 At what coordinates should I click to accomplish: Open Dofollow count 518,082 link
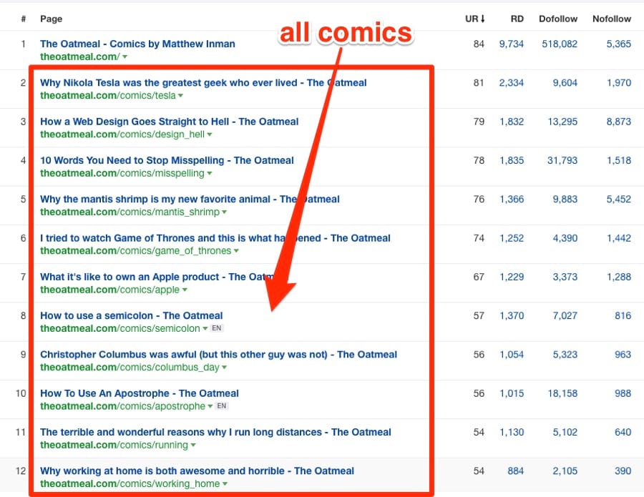click(x=560, y=44)
